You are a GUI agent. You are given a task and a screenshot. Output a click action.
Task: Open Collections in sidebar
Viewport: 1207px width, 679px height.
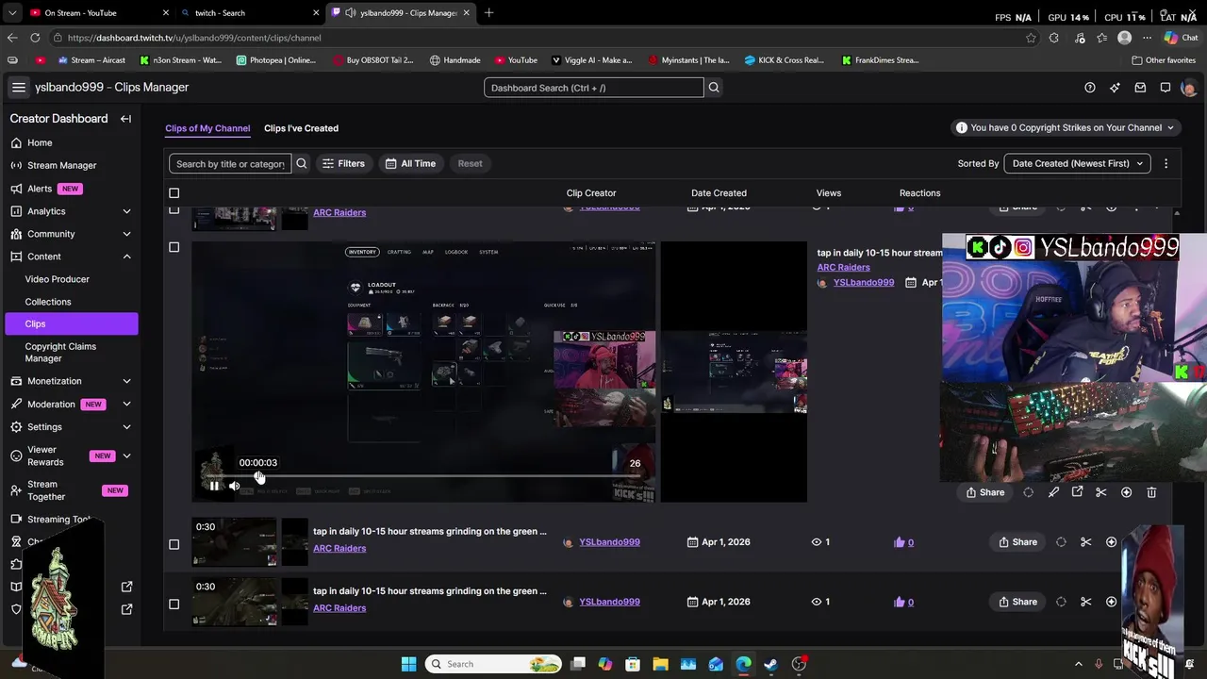48,302
